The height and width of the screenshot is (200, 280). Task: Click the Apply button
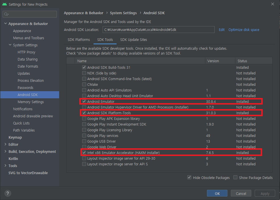265,193
